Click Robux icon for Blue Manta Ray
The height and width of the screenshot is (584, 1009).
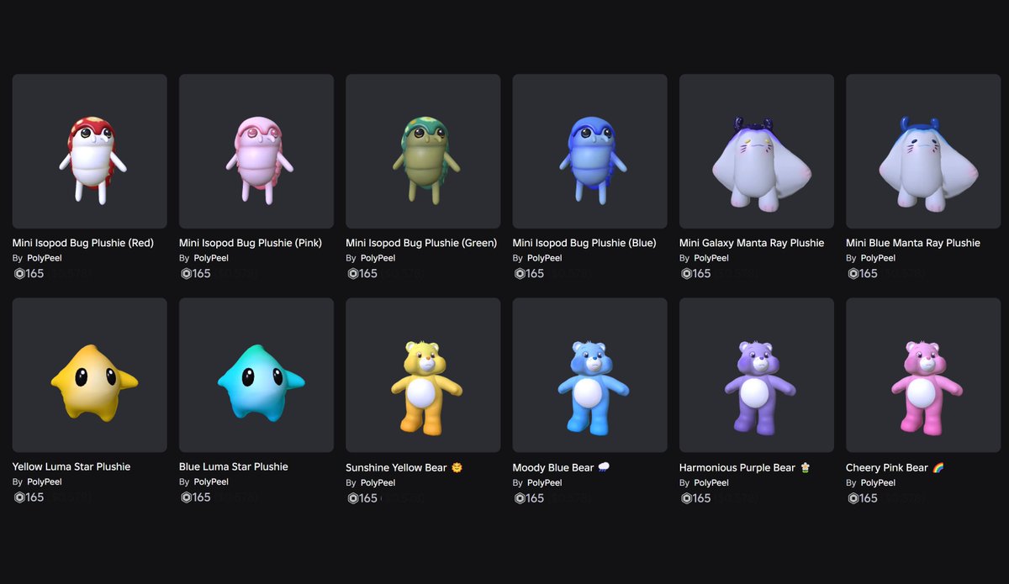tap(853, 273)
